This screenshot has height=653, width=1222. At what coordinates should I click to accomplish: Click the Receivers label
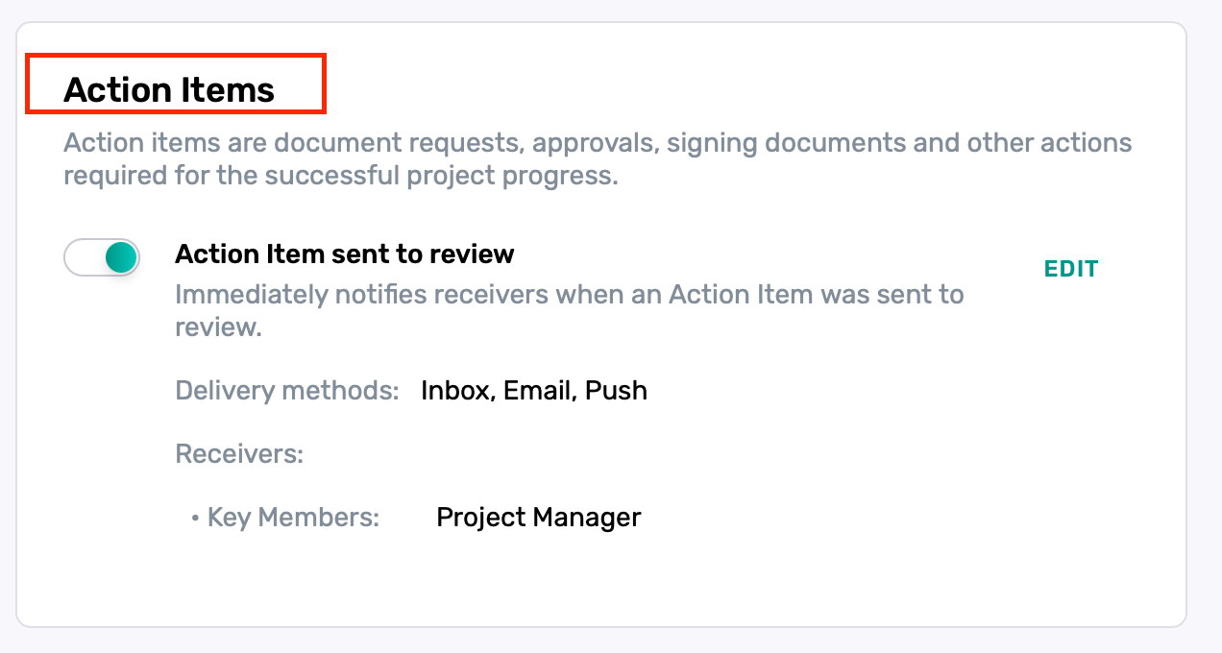(239, 453)
